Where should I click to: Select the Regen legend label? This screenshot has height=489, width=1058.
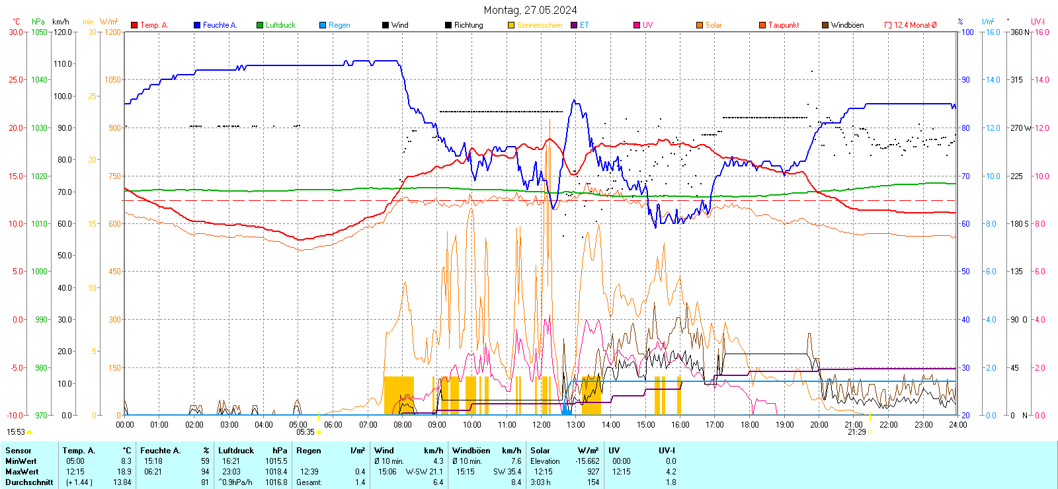click(x=339, y=25)
